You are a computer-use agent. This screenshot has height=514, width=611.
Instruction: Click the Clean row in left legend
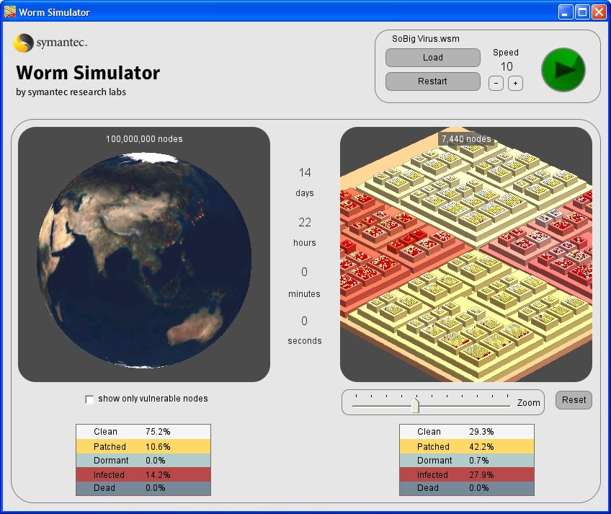(x=143, y=432)
